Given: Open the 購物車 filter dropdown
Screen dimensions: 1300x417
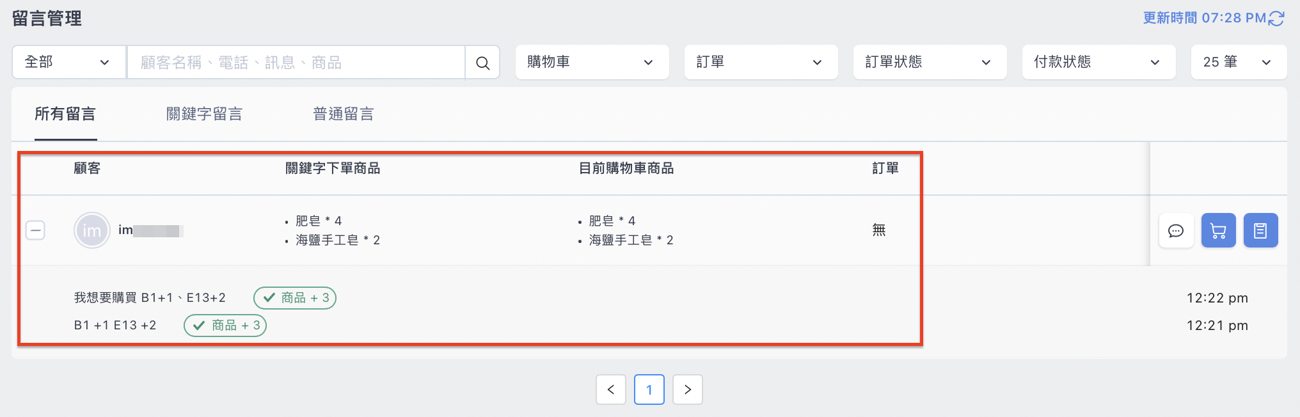Looking at the screenshot, I should pos(592,62).
